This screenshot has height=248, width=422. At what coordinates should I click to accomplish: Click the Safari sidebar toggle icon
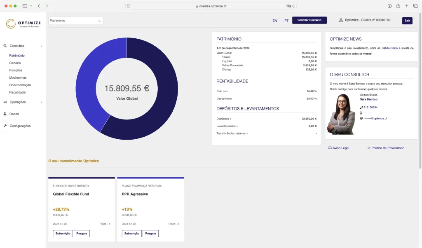(x=25, y=6)
